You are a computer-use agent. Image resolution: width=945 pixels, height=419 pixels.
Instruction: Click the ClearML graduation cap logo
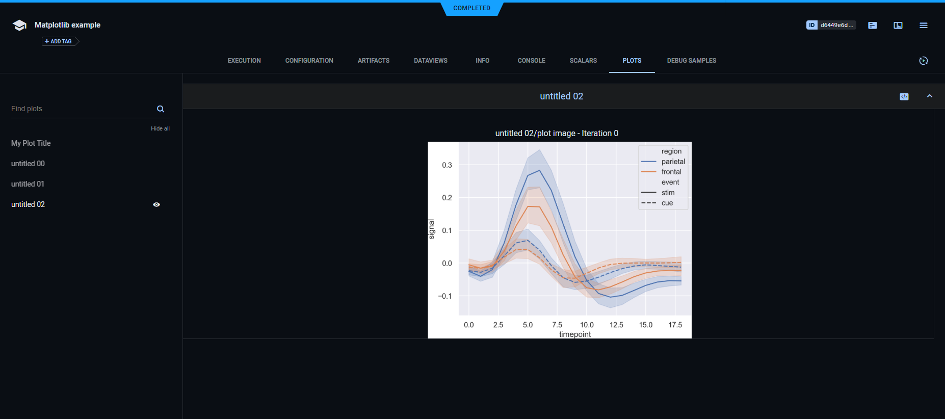point(19,25)
